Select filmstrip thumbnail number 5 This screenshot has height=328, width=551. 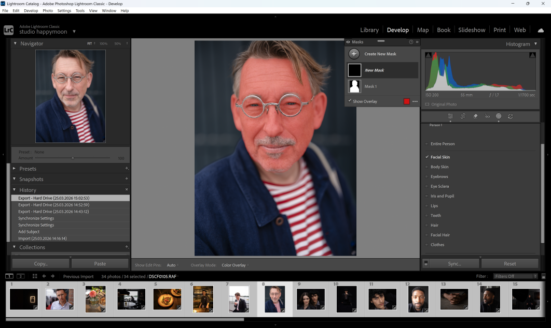click(167, 299)
